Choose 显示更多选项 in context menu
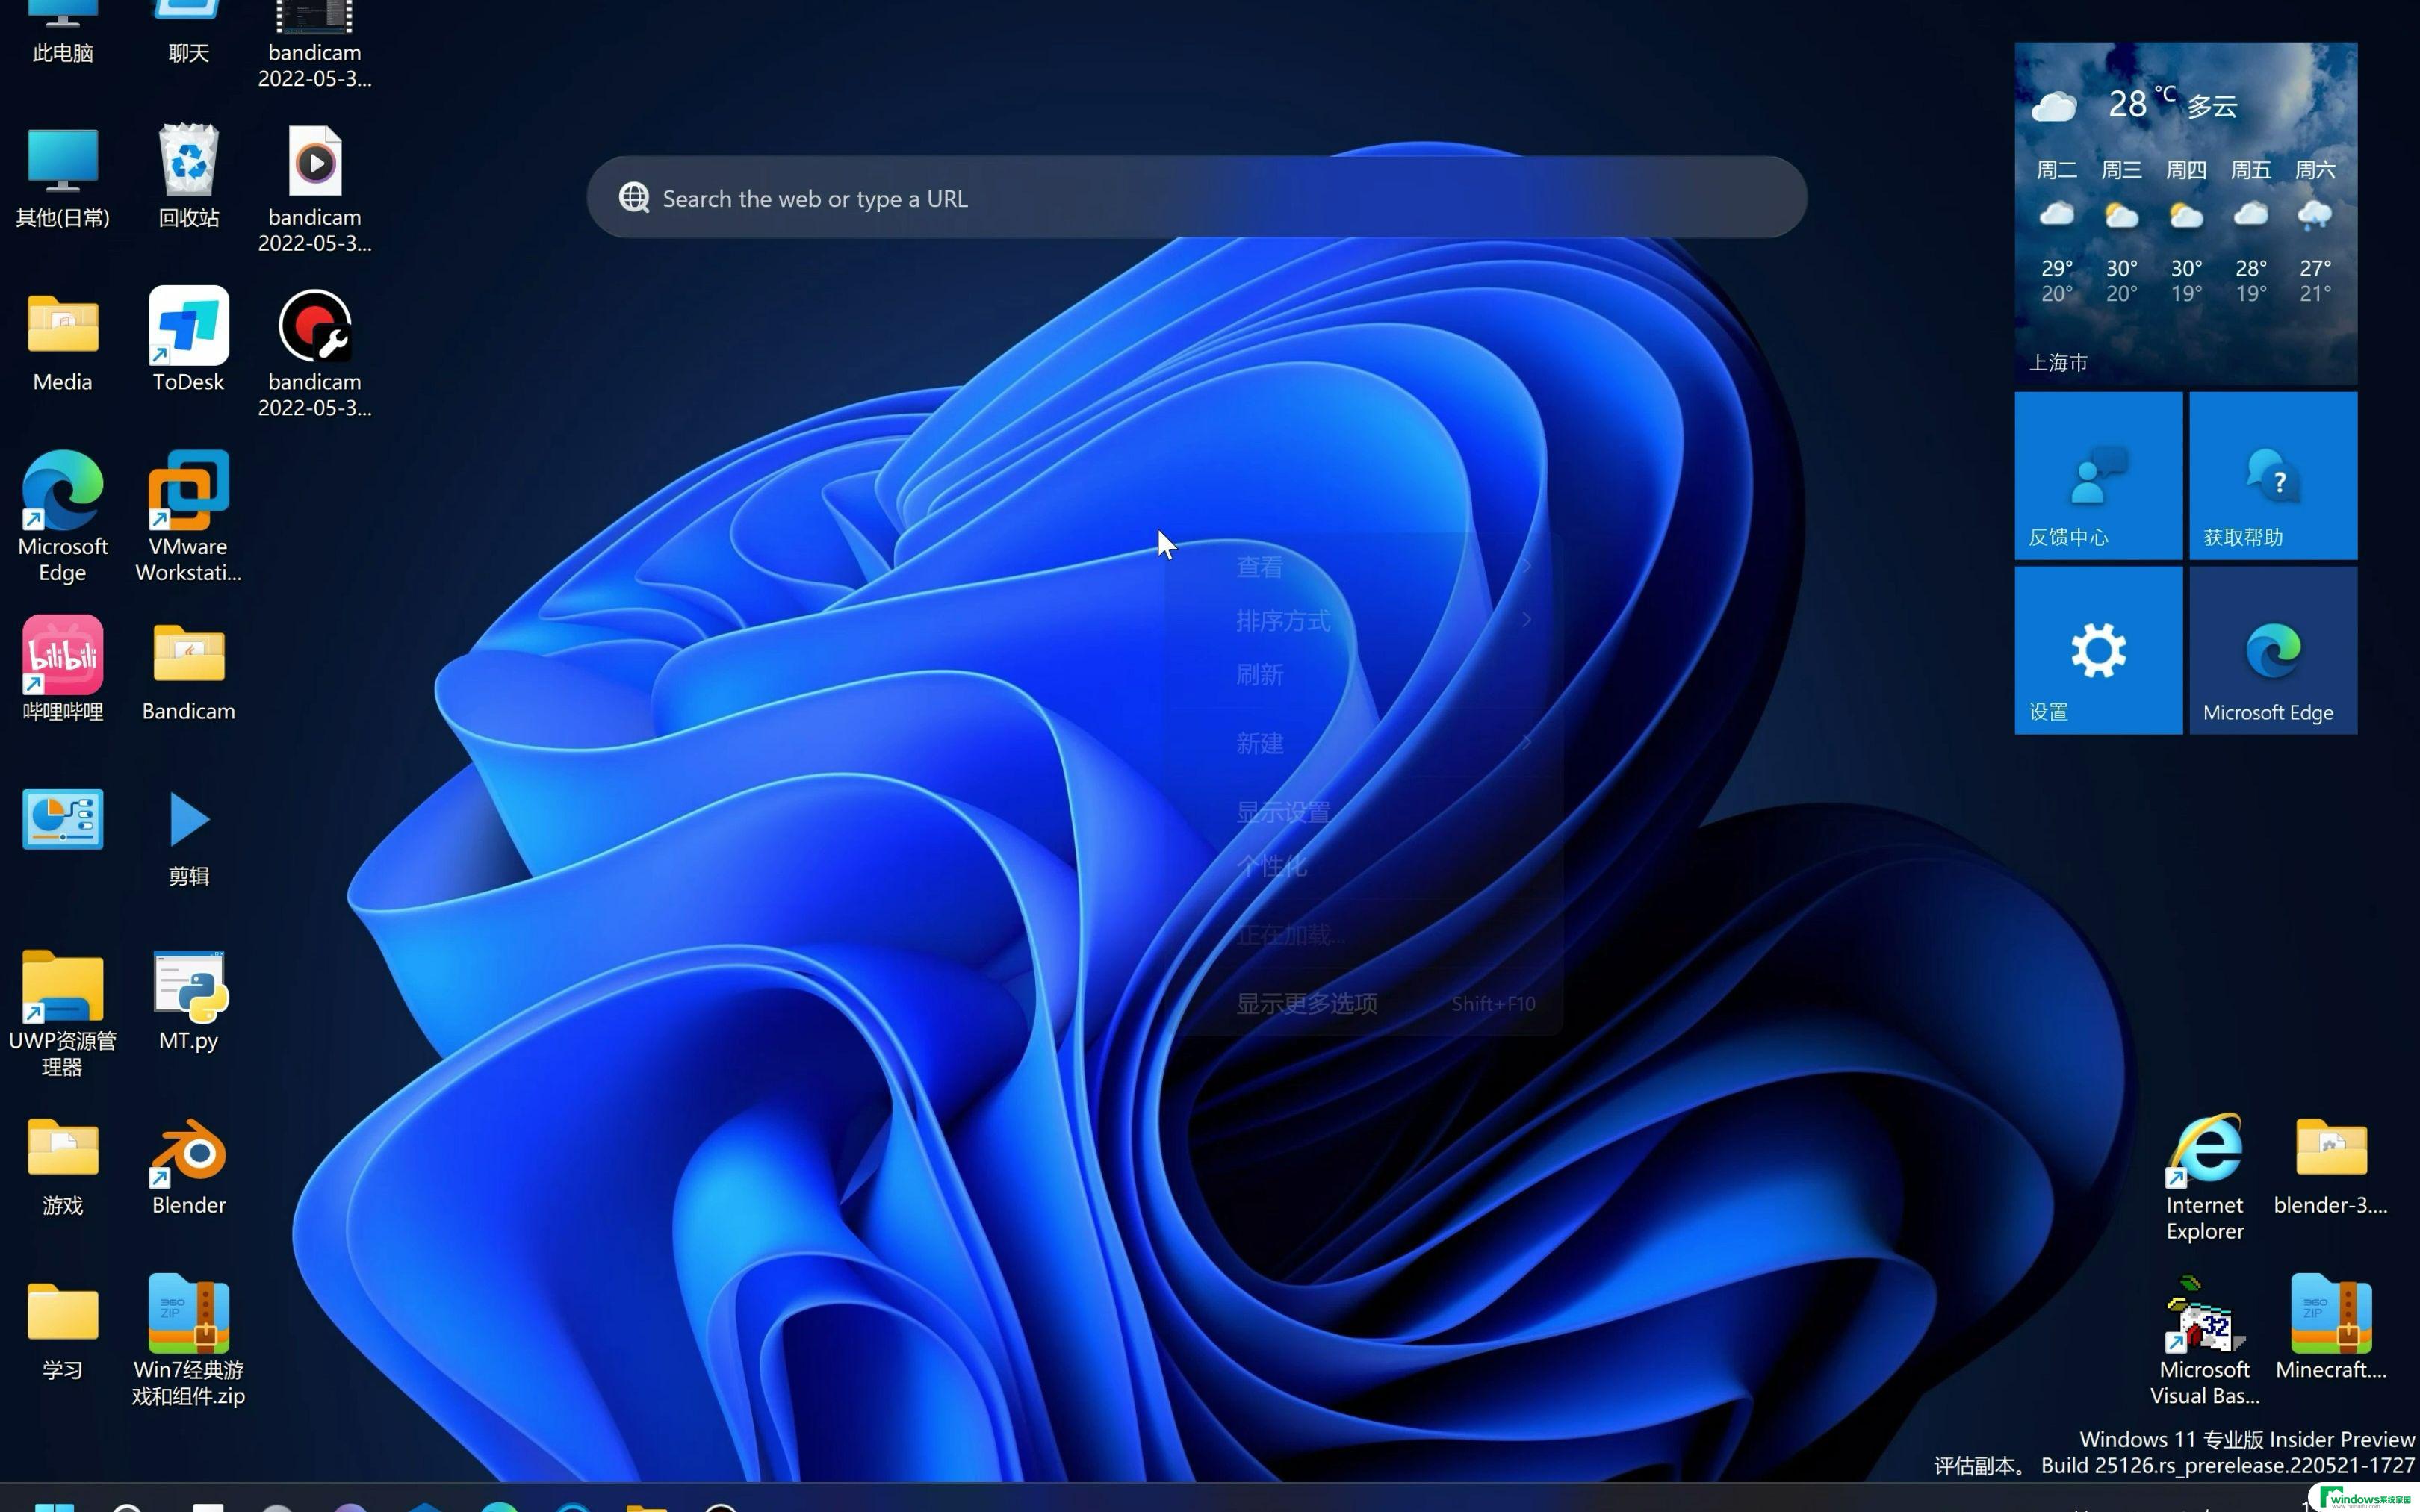The height and width of the screenshot is (1512, 2420). (1363, 1003)
